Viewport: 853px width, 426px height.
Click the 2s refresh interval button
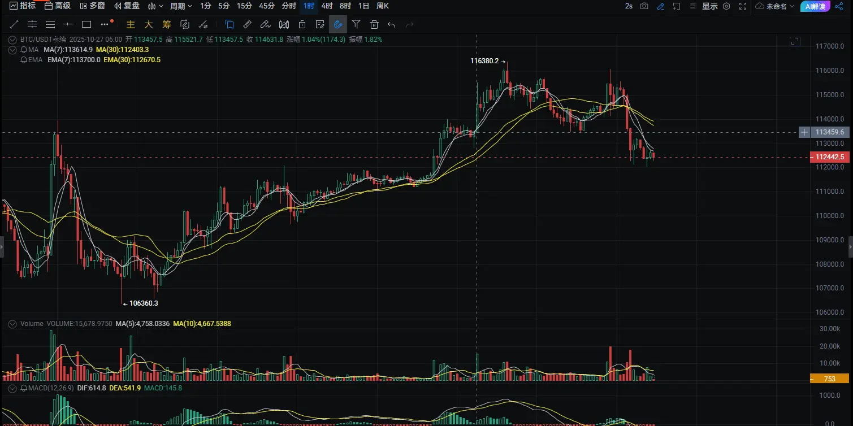click(629, 6)
